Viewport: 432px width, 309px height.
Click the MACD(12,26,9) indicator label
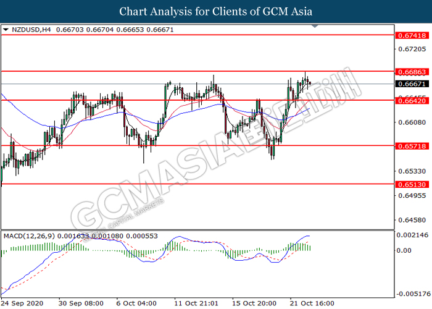(x=29, y=236)
